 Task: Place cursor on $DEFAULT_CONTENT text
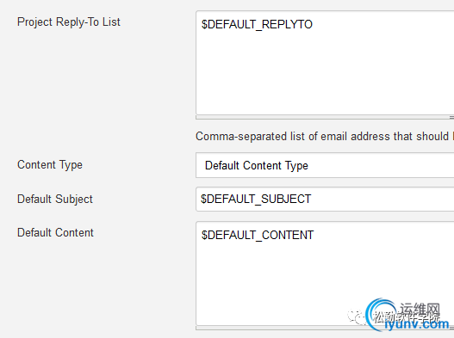(x=258, y=236)
